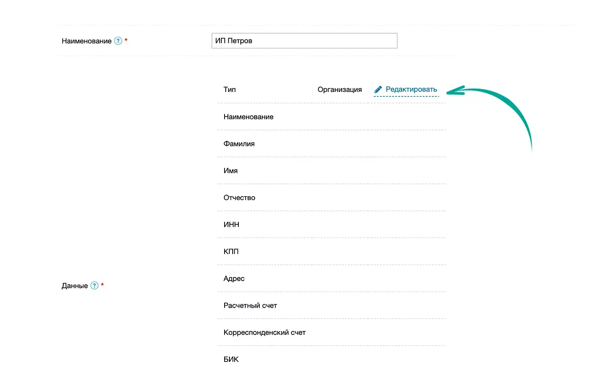Open the Редактировать link
The height and width of the screenshot is (366, 608).
(x=411, y=89)
